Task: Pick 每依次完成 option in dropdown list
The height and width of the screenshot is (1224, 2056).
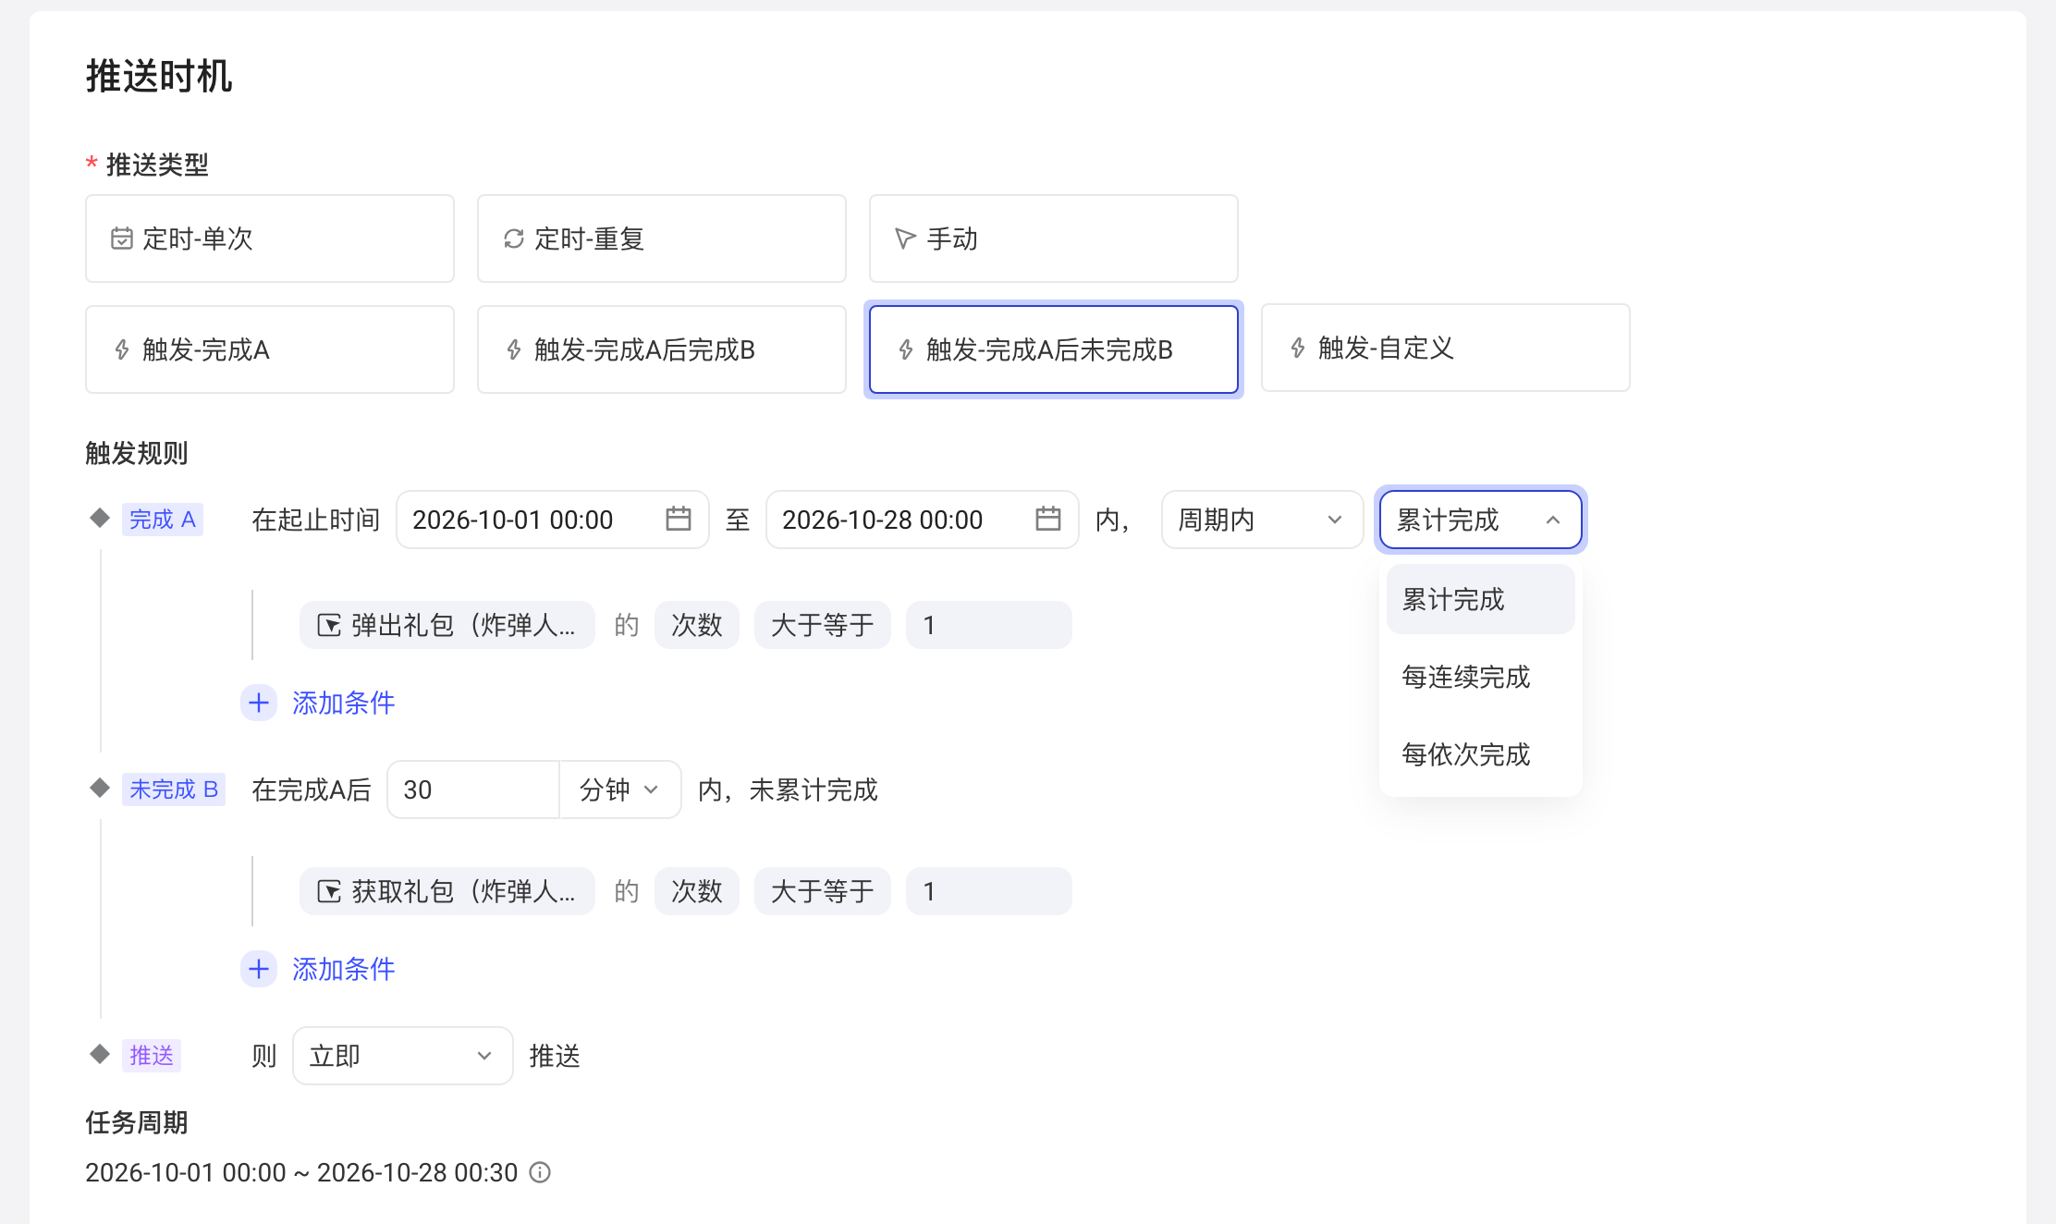Action: (1481, 754)
